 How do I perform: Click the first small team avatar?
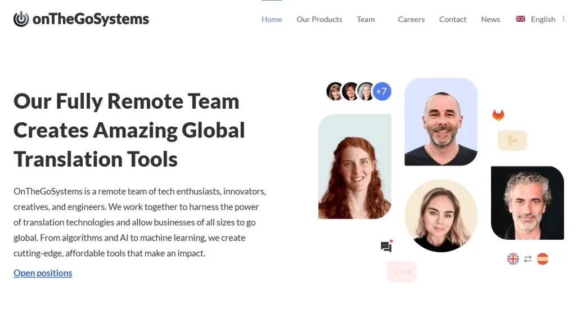coord(335,91)
